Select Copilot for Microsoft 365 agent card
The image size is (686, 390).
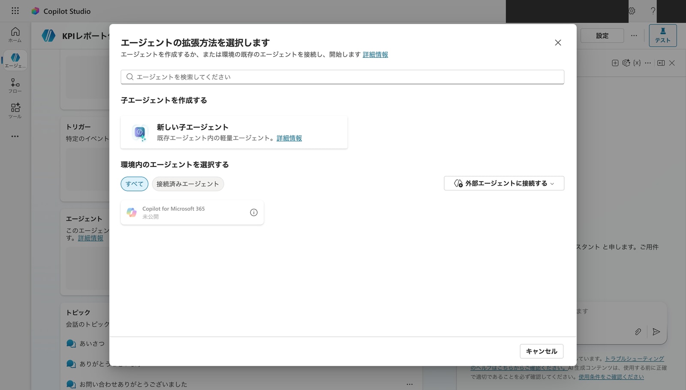[192, 212]
